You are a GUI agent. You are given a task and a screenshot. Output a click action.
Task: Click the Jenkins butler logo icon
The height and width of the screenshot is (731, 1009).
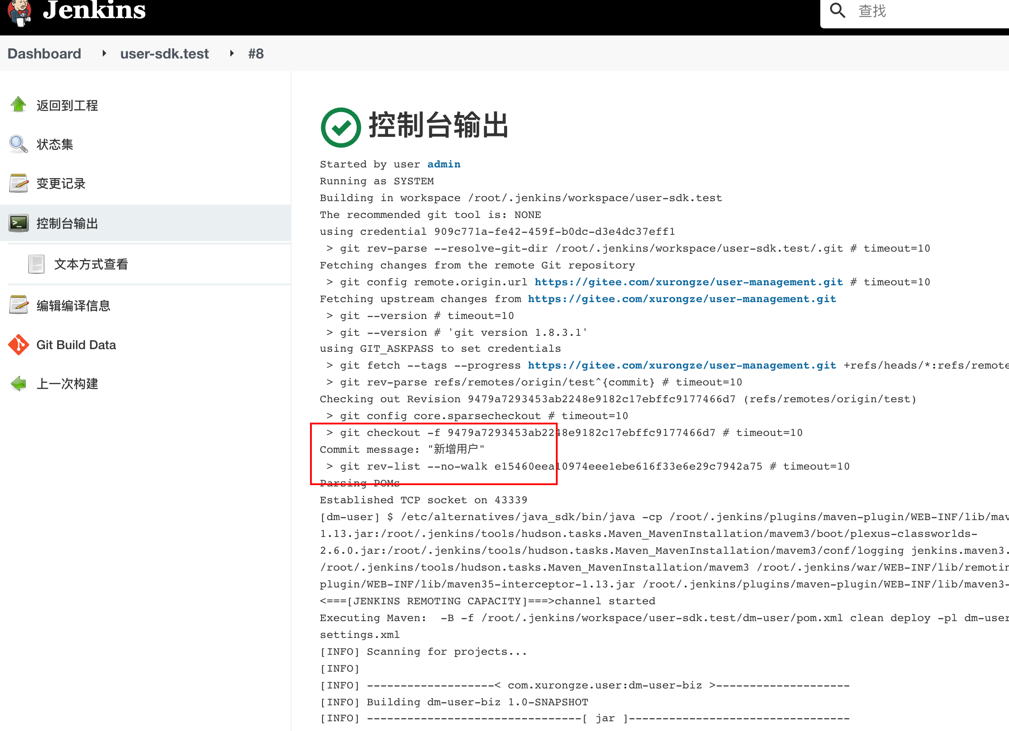tap(19, 12)
